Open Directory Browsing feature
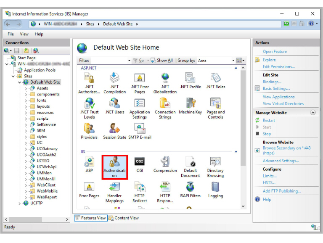323x243 pixels. (x=215, y=167)
